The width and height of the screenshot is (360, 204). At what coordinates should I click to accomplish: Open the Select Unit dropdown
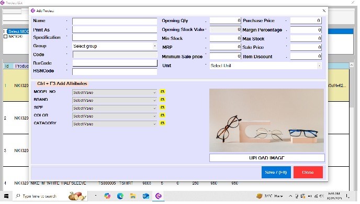tap(266, 66)
